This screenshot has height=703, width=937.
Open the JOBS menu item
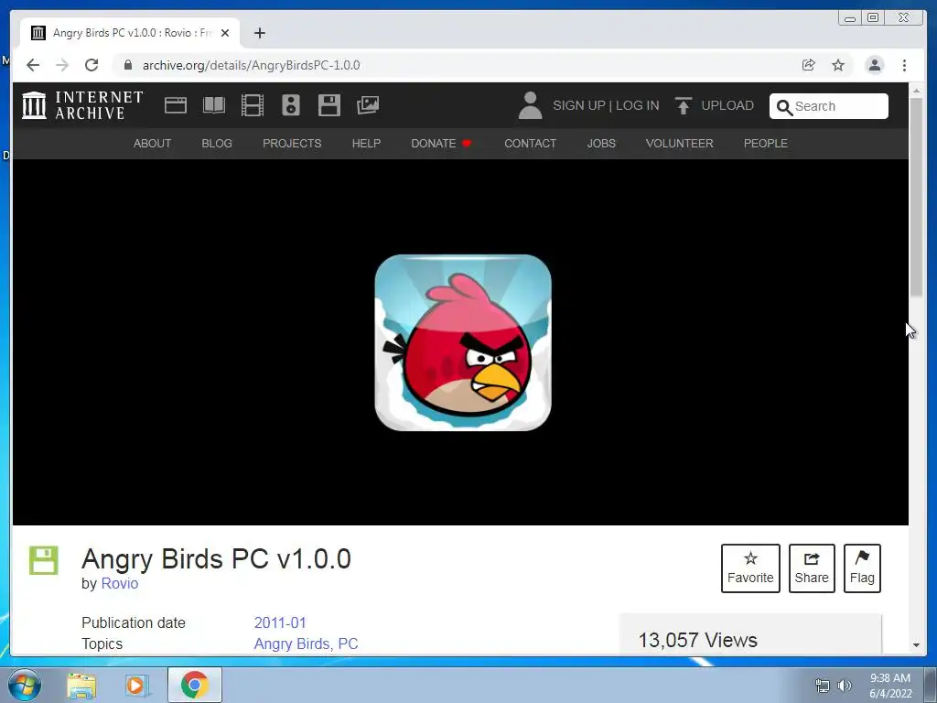coord(601,144)
